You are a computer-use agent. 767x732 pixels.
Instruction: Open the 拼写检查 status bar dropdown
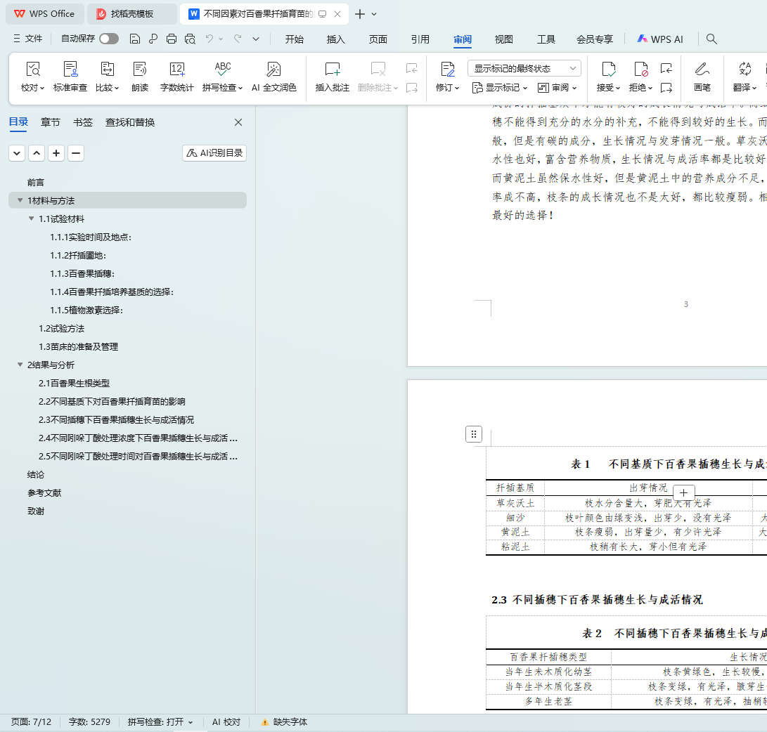[160, 722]
